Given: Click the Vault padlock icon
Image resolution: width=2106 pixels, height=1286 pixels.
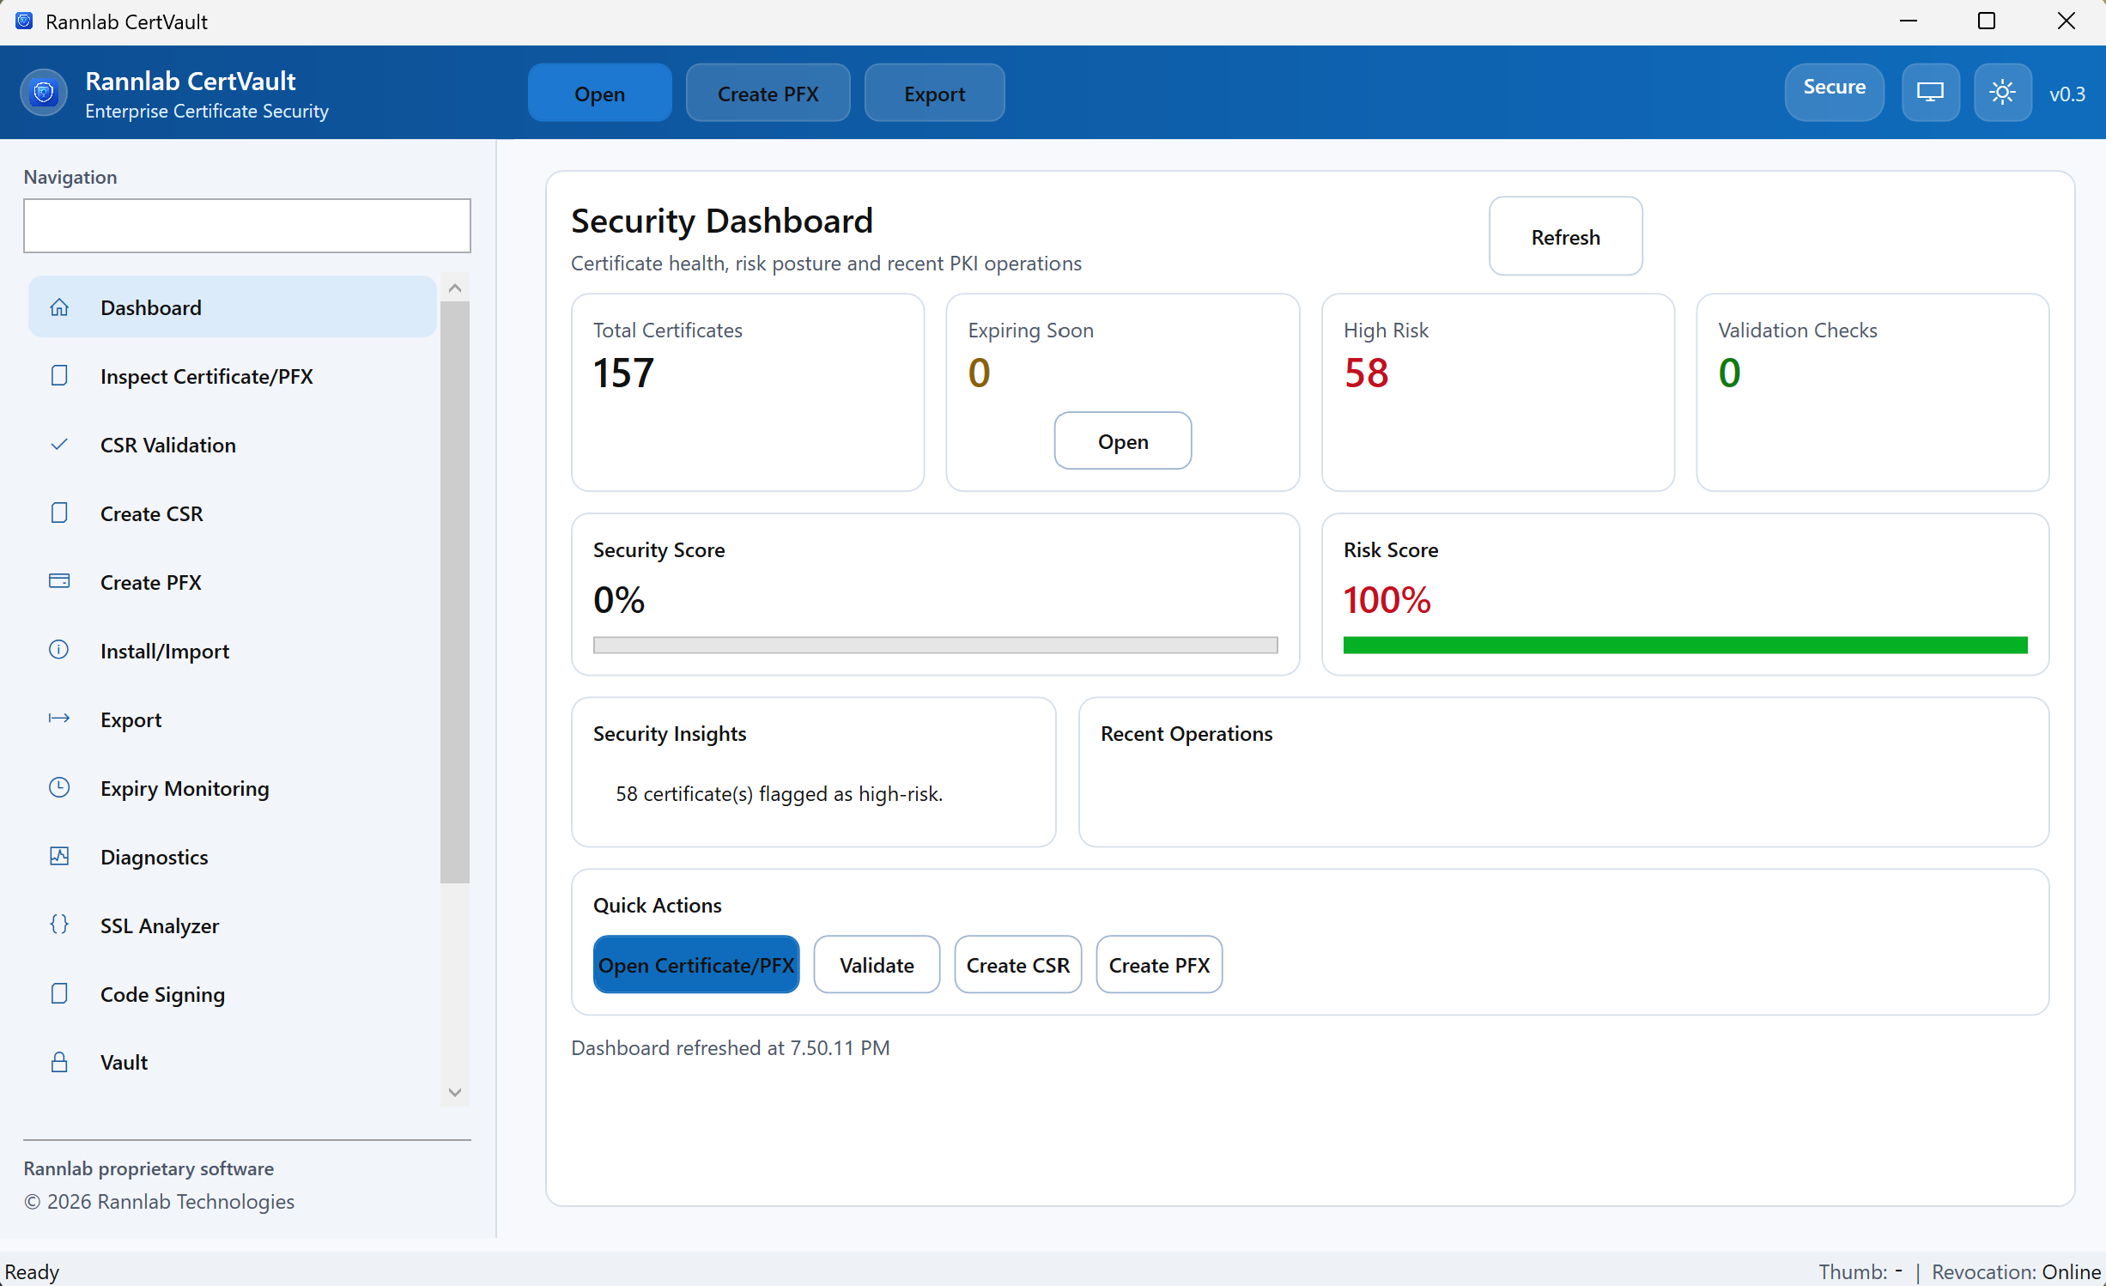Looking at the screenshot, I should click(x=59, y=1062).
